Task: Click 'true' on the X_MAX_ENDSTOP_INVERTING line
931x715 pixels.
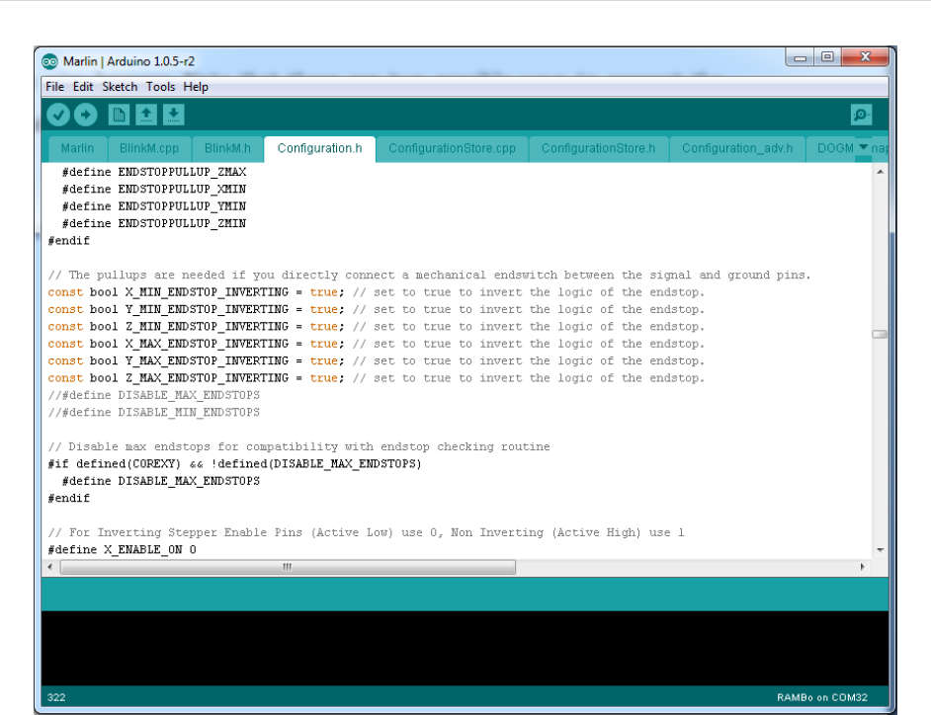Action: tap(323, 344)
